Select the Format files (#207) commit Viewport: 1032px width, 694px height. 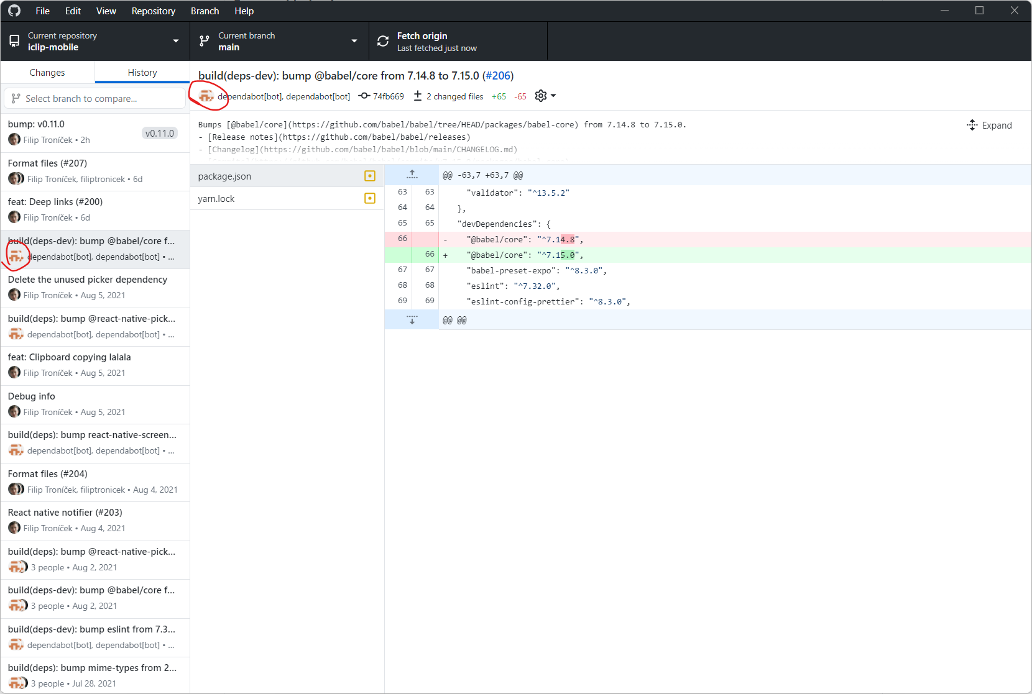coord(95,171)
